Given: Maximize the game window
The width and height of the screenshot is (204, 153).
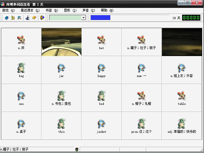Looking at the screenshot, I should [188, 2].
